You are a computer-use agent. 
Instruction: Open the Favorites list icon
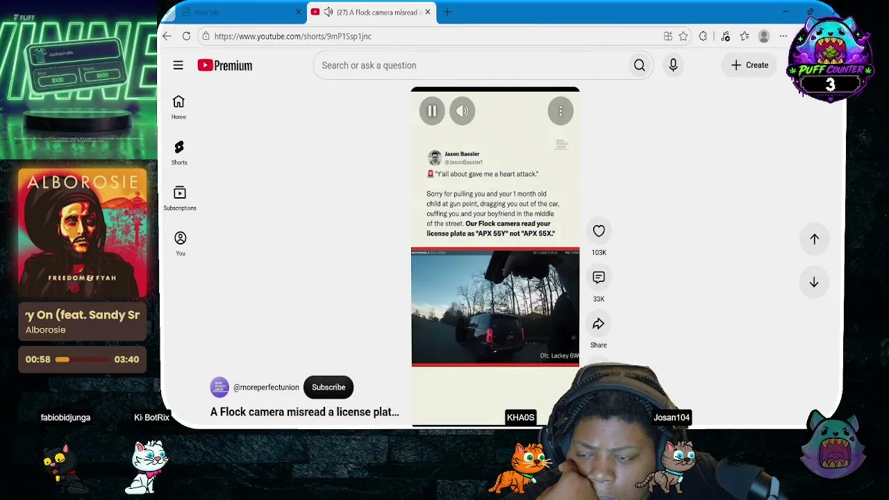point(745,36)
